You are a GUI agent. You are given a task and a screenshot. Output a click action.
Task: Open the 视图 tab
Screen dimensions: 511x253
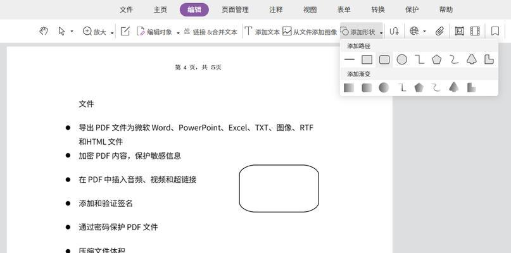coord(310,9)
